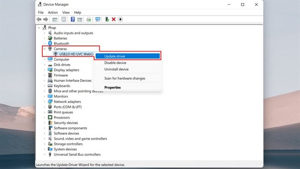Click the Bluetooth category icon
Screen dimensions: 300x169
click(x=50, y=43)
